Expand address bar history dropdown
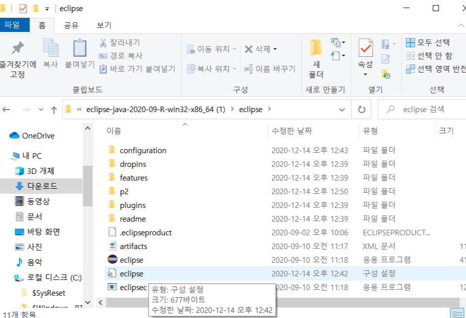The height and width of the screenshot is (318, 466). 342,110
